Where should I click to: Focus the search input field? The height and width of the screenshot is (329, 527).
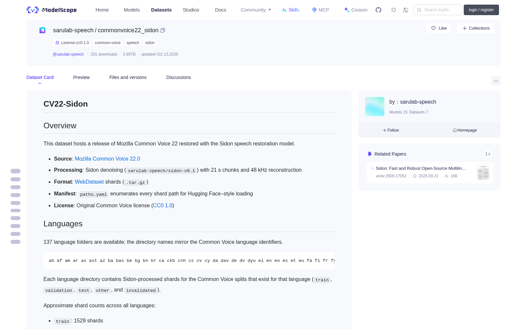point(438,10)
